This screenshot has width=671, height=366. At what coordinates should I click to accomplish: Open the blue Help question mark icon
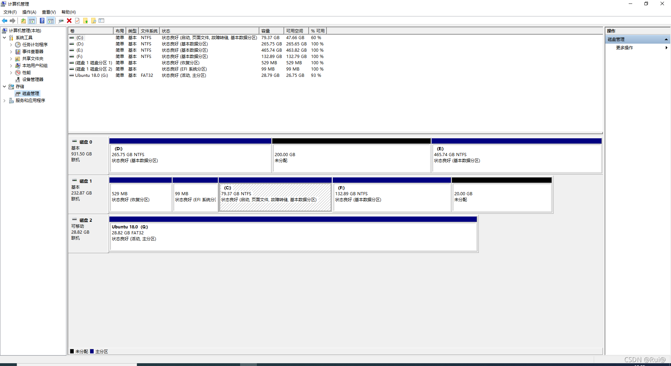42,21
